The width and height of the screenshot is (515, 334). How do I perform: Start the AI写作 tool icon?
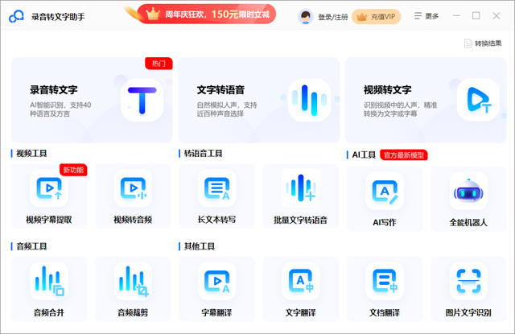pyautogui.click(x=385, y=191)
